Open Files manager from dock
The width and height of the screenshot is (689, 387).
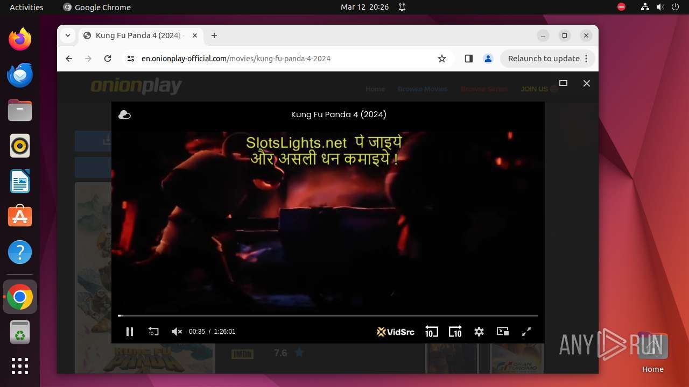tap(20, 110)
